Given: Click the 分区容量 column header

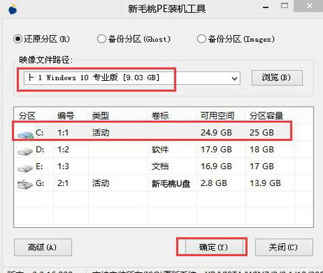Looking at the screenshot, I should click(266, 116).
